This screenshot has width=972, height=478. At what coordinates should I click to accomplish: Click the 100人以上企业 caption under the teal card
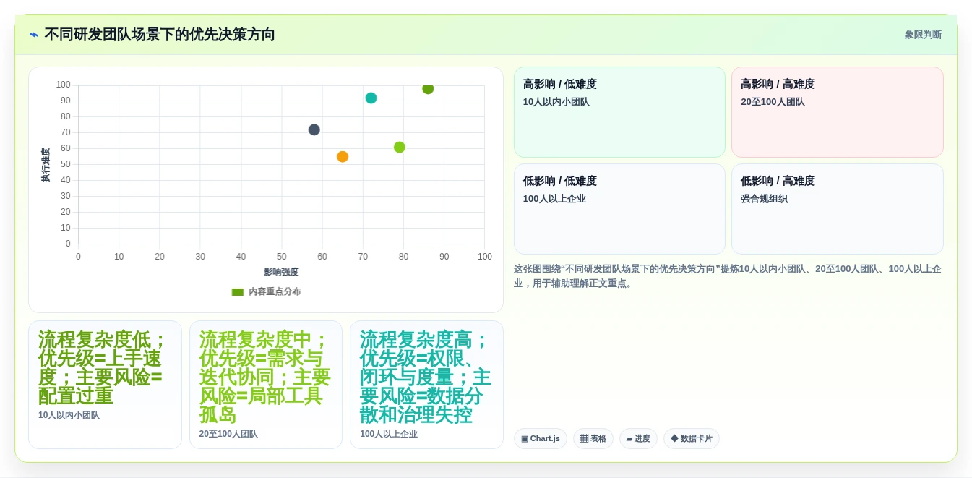pyautogui.click(x=389, y=435)
